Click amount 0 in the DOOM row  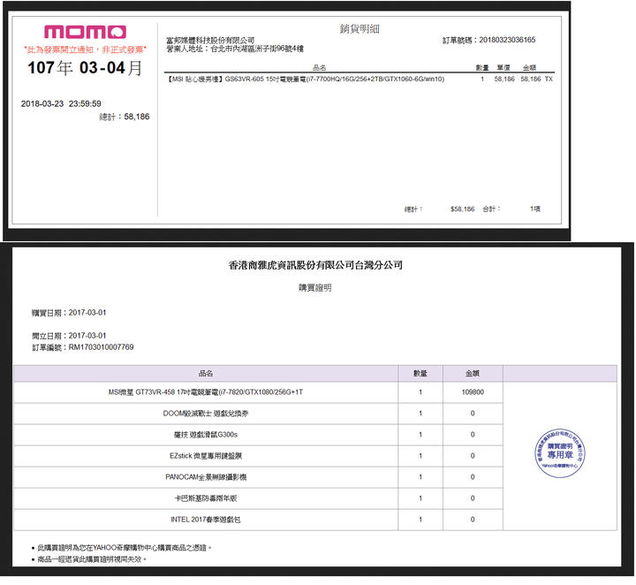473,414
